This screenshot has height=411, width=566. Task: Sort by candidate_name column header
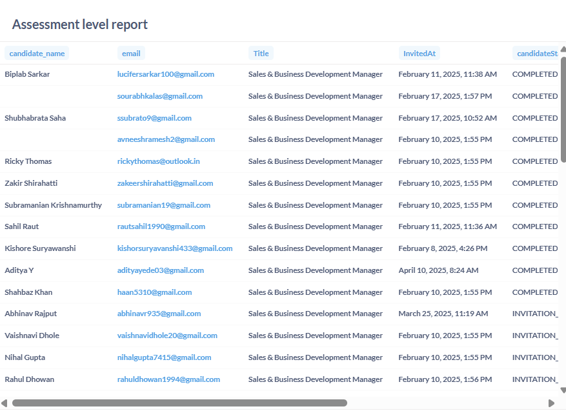[37, 54]
